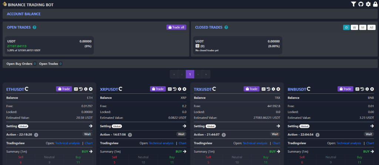The width and height of the screenshot is (379, 165).
Task: Open the ETHUSDT symbol title link
Action: point(15,90)
